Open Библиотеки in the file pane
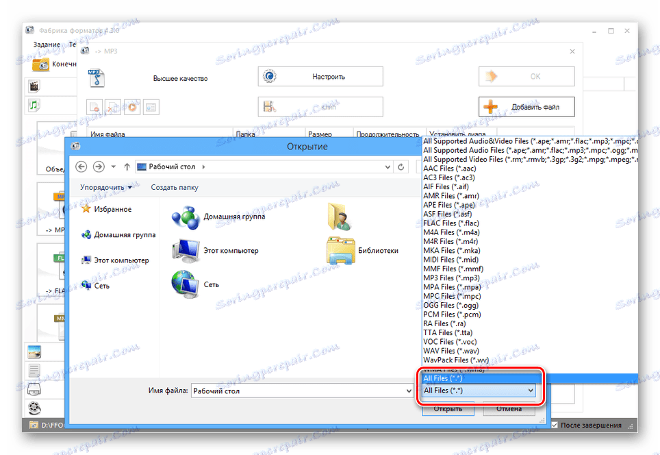Screen dimensions: 660x455 (x=362, y=251)
